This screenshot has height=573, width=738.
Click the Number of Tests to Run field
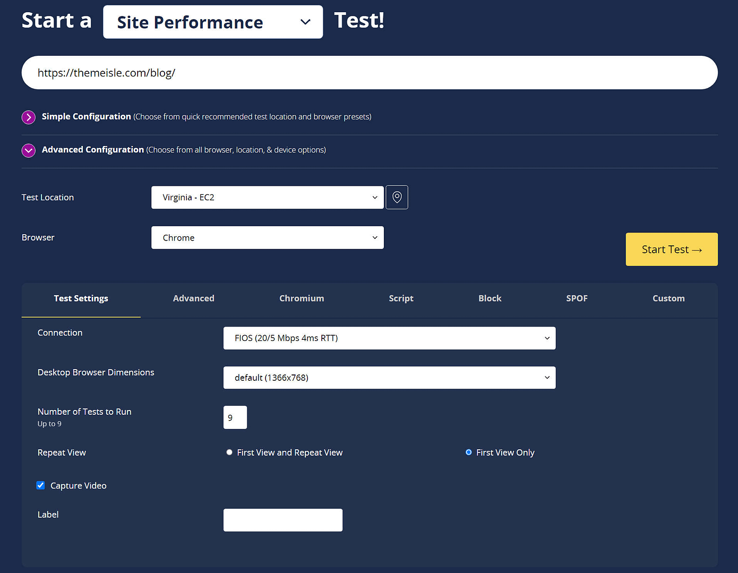[x=235, y=417]
